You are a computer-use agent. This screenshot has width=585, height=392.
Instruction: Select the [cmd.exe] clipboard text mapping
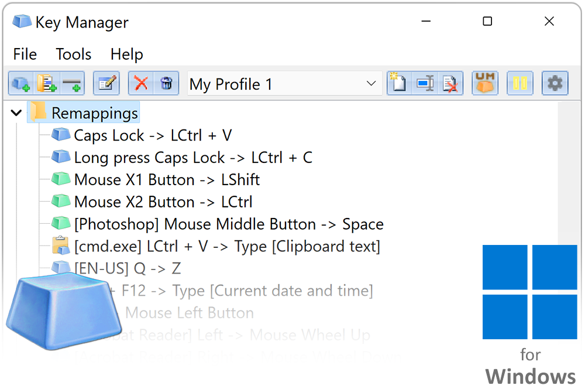point(227,247)
